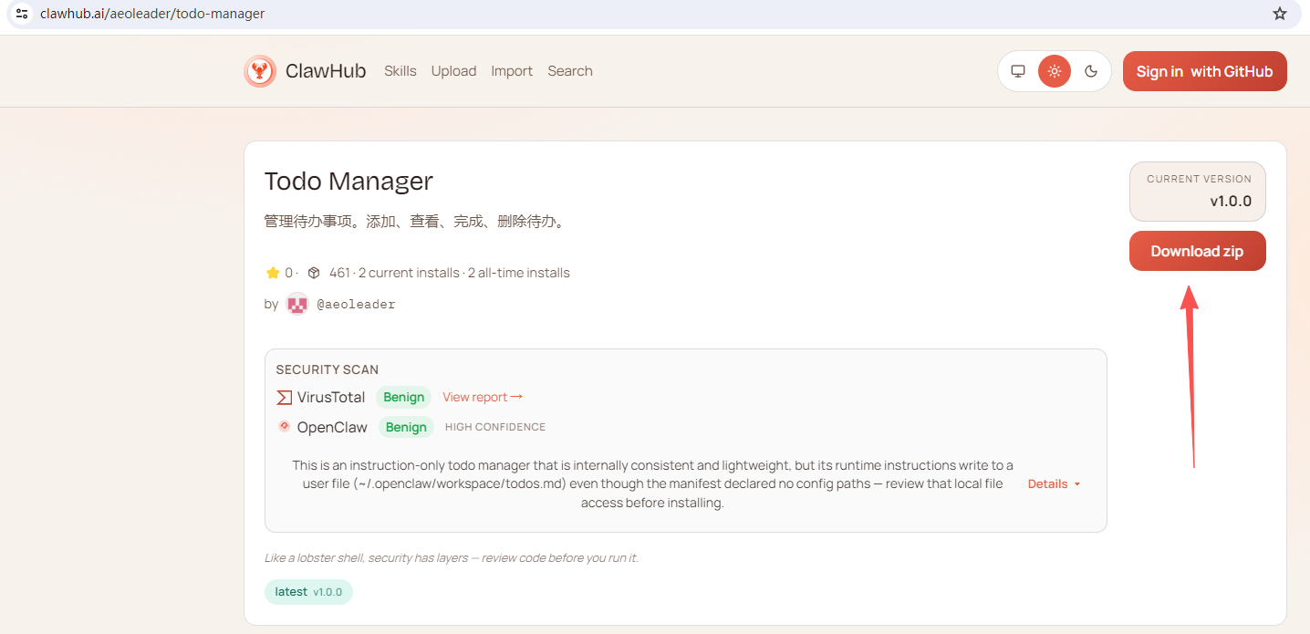
Task: Click the 'Like a lobster shell' note
Action: click(452, 557)
